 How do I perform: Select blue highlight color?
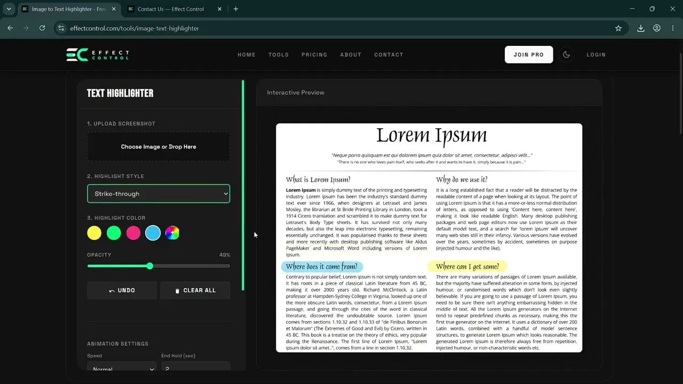[x=153, y=233]
